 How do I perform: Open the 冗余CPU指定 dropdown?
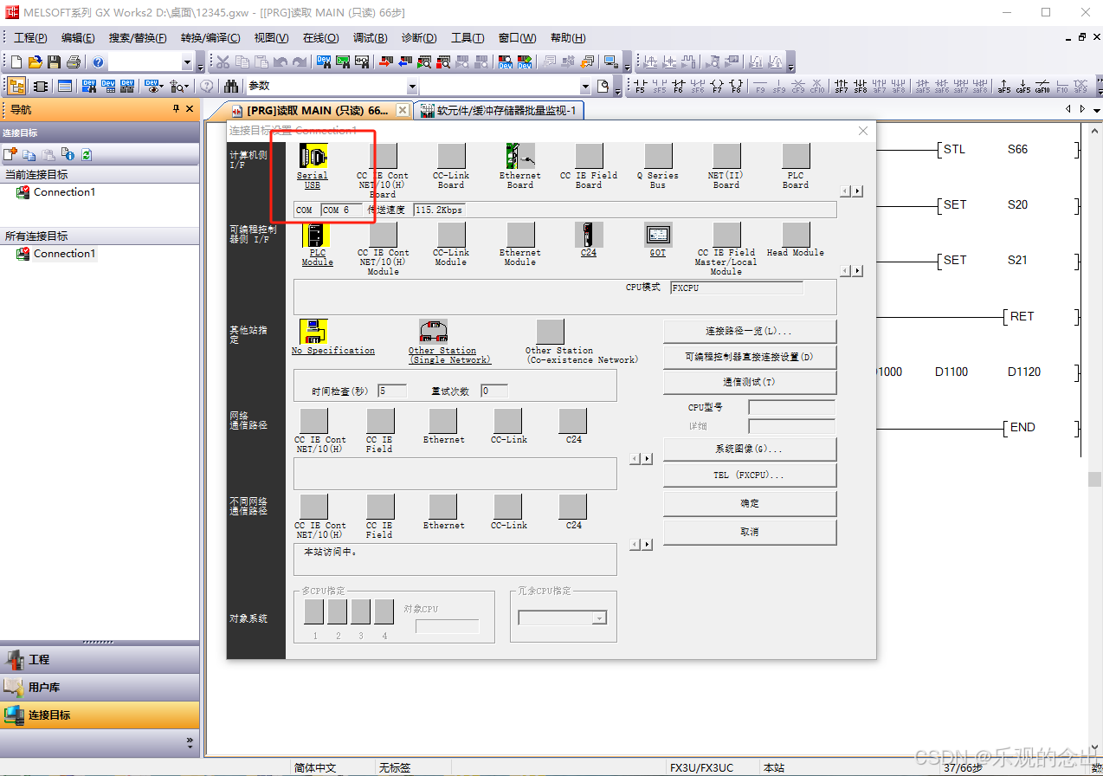[x=599, y=618]
